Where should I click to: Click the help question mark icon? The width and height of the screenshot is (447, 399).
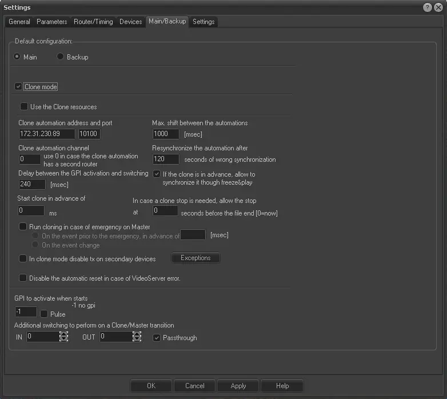pyautogui.click(x=428, y=7)
